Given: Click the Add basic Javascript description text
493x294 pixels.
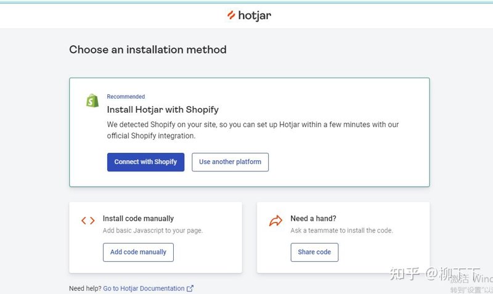Looking at the screenshot, I should tap(152, 231).
